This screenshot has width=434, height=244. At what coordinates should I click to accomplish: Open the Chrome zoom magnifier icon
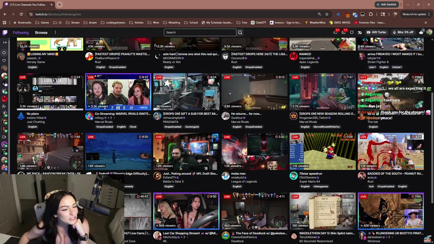click(319, 14)
